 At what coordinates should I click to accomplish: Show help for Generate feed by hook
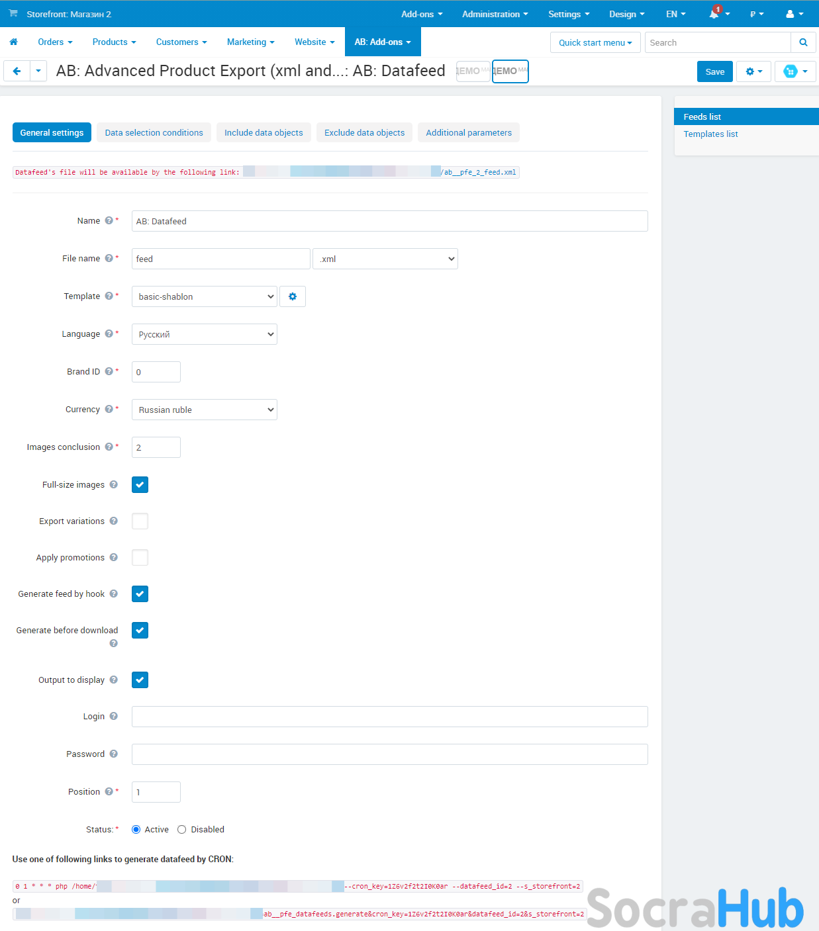click(113, 594)
